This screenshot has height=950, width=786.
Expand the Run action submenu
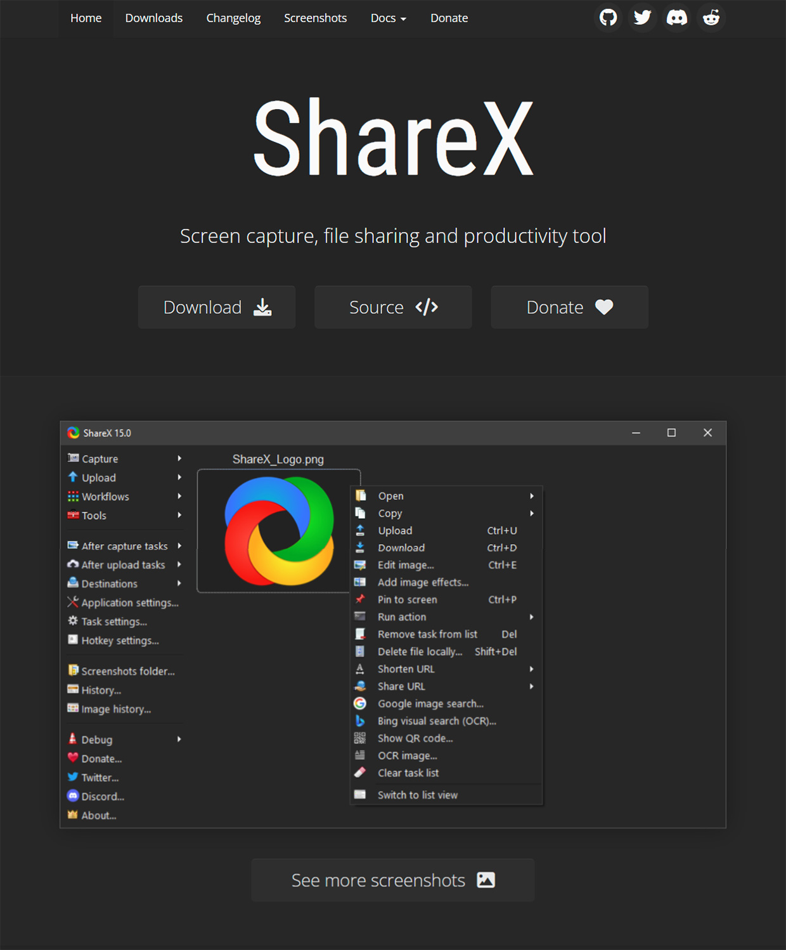pyautogui.click(x=401, y=616)
